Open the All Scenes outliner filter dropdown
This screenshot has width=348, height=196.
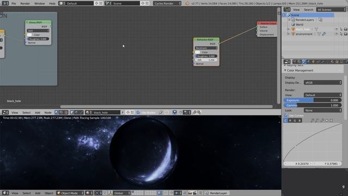(331, 10)
